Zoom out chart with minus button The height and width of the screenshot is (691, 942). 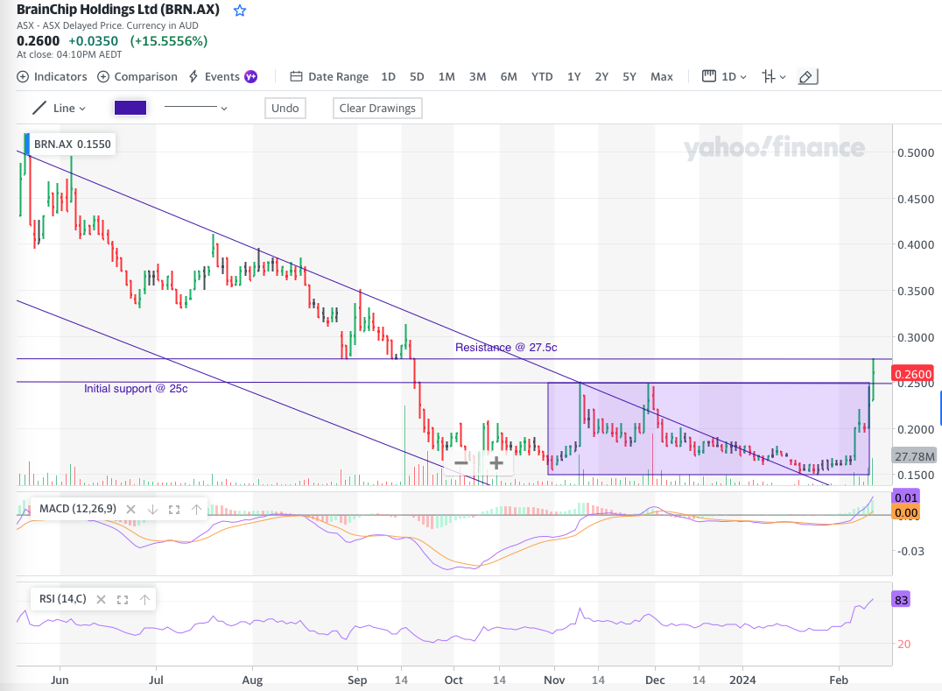pos(460,462)
